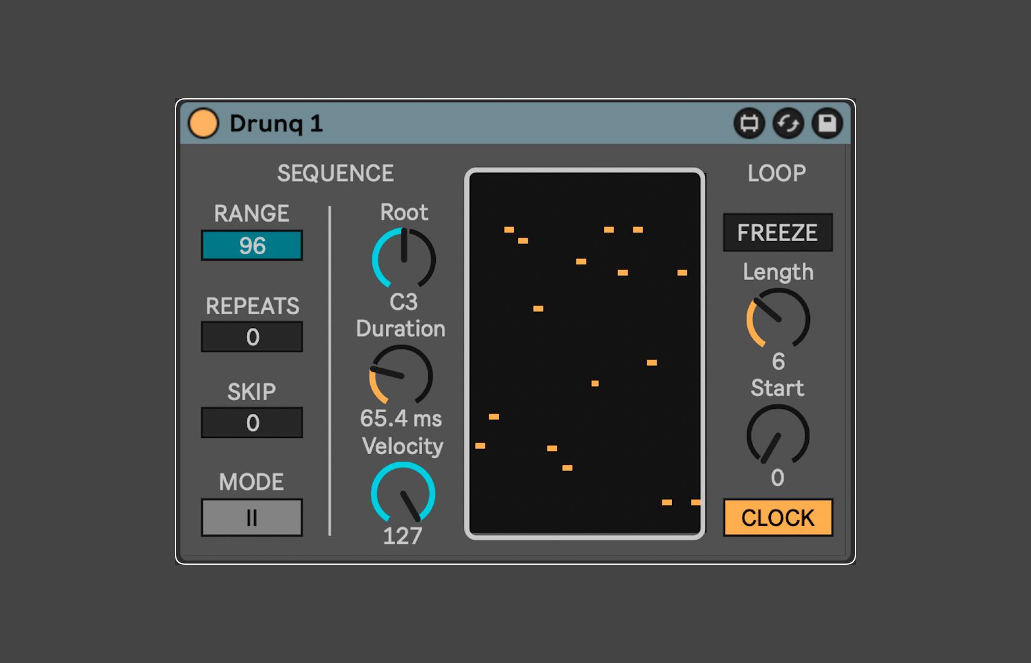Click the save preset disk icon

click(x=827, y=123)
